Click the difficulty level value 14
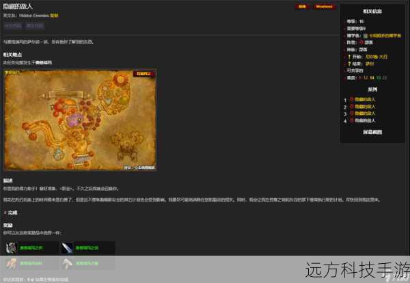The width and height of the screenshot is (410, 283). (x=372, y=78)
